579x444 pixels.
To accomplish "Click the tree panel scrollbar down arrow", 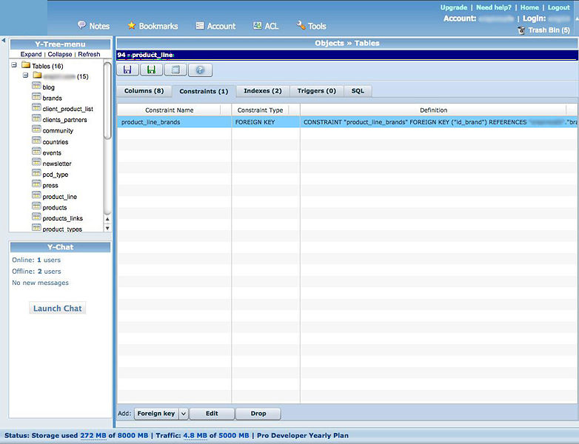I will pyautogui.click(x=107, y=228).
